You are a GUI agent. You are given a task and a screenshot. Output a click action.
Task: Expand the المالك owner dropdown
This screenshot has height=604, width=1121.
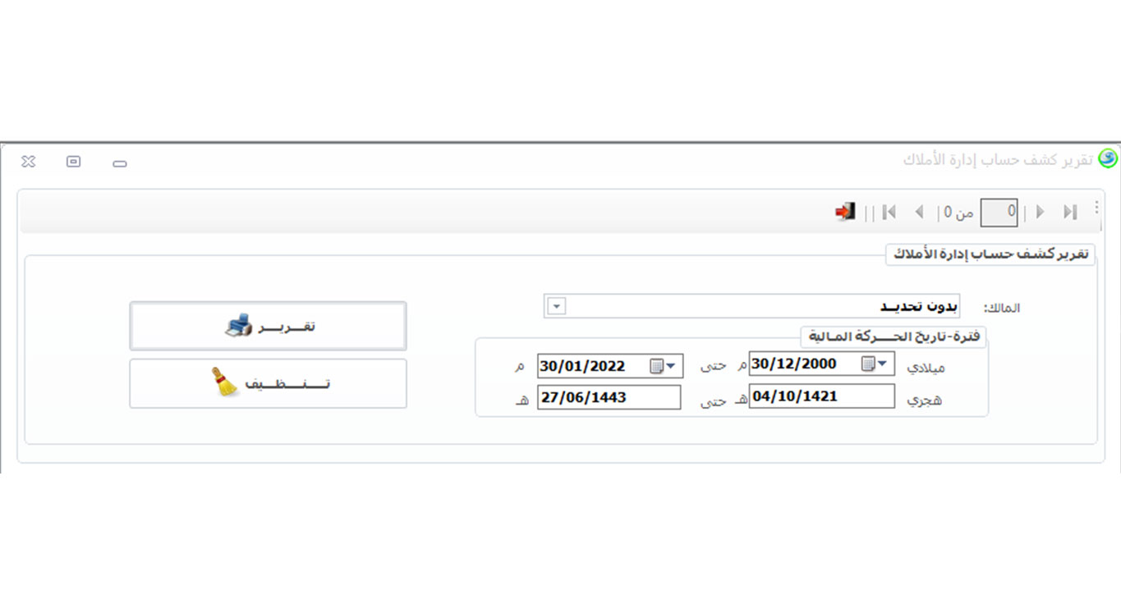[556, 306]
